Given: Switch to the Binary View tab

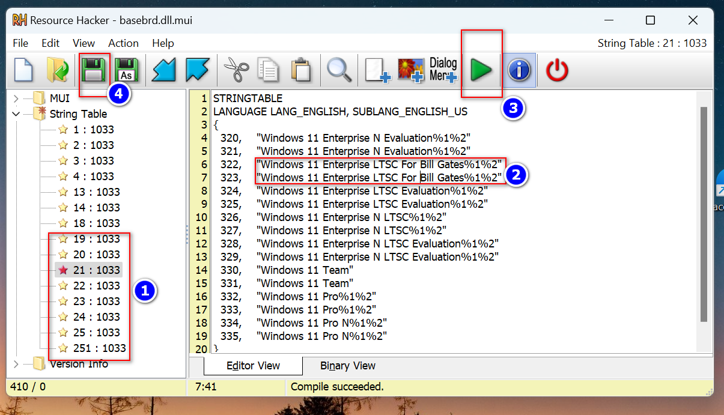Looking at the screenshot, I should click(348, 366).
